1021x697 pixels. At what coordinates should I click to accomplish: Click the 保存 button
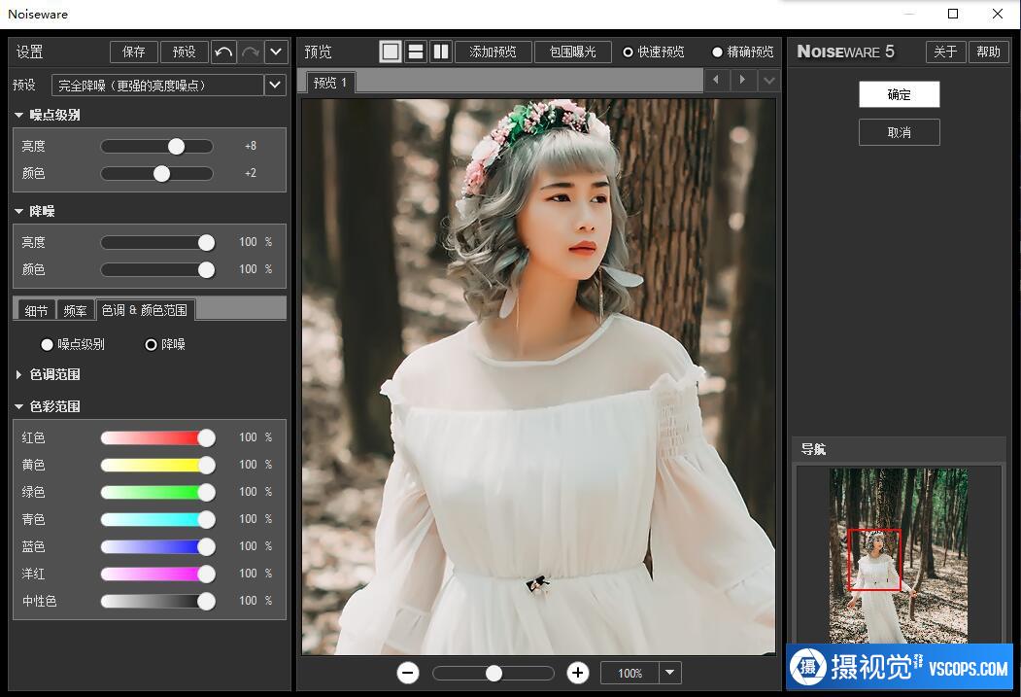click(x=133, y=52)
